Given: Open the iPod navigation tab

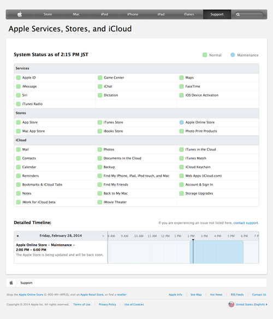Looking at the screenshot, I should pos(104,14).
